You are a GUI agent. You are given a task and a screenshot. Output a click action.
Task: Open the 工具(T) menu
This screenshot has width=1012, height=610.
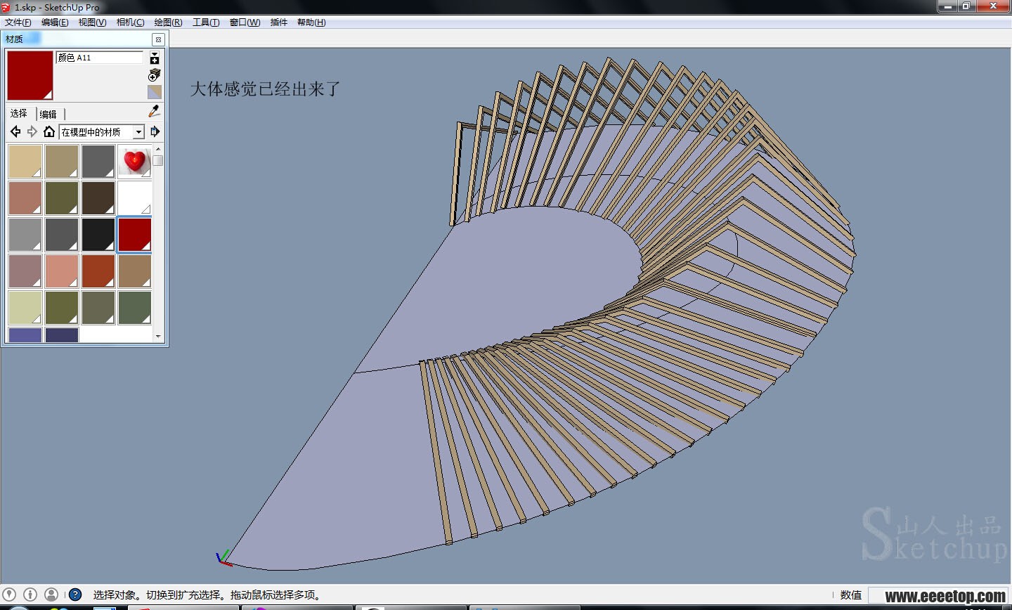pos(206,22)
